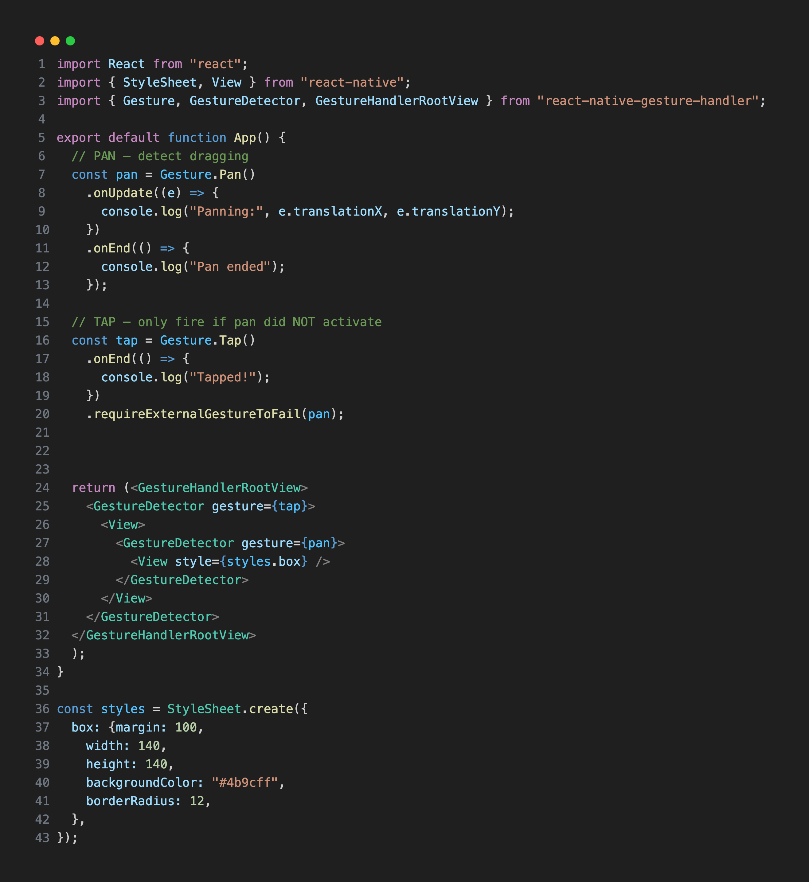809x882 pixels.
Task: Select line number 16 in the gutter
Action: click(x=42, y=340)
